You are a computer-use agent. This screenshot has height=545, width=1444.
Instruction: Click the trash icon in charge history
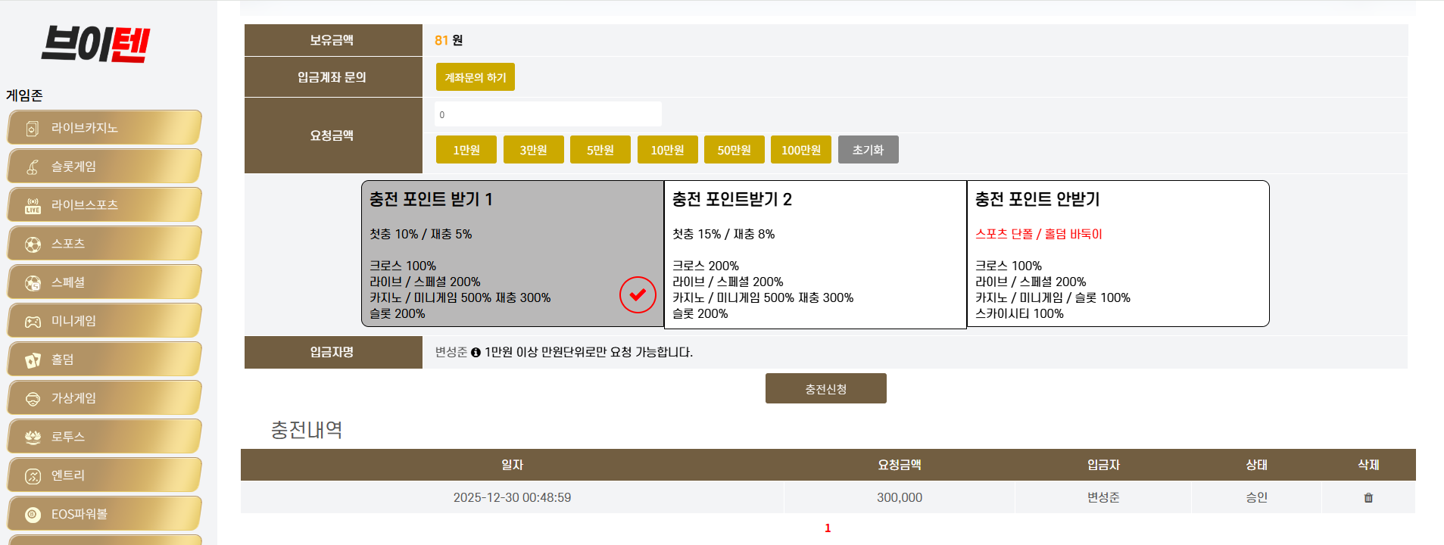point(1368,497)
